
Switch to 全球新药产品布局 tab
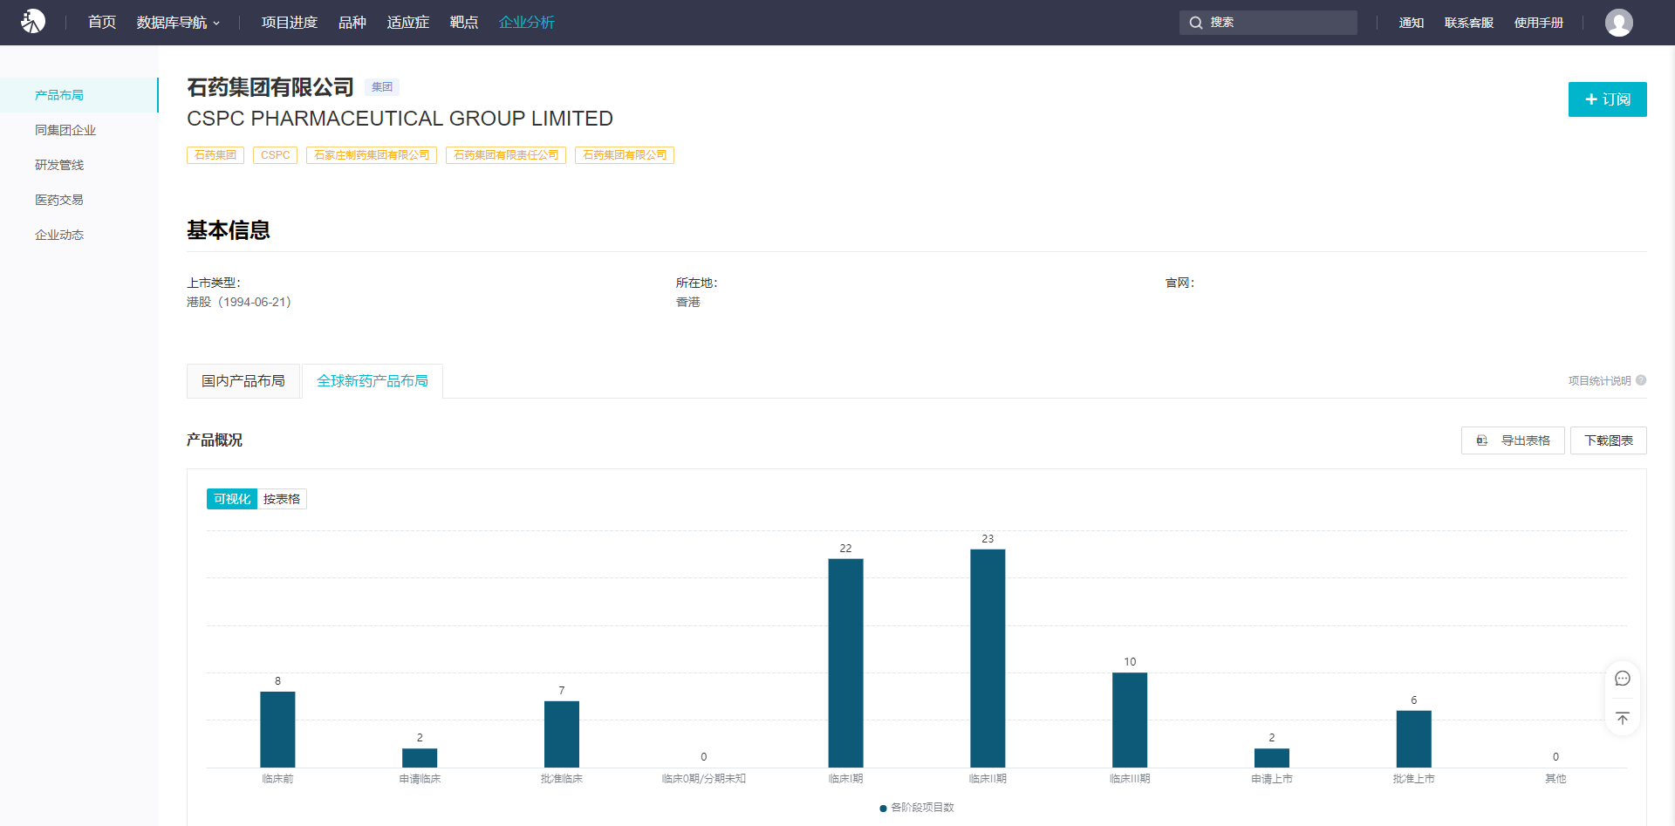coord(373,381)
